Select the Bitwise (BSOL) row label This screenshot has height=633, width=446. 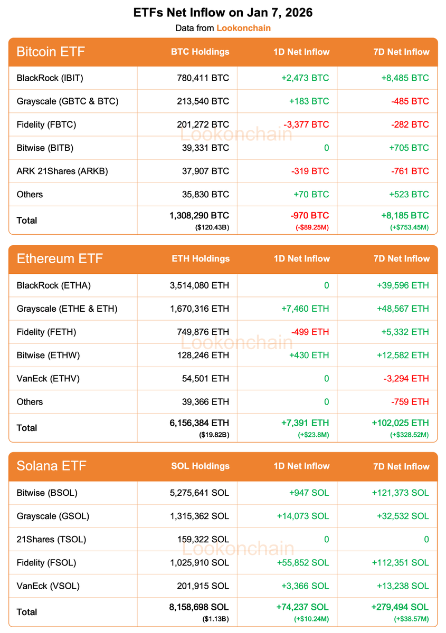47,493
